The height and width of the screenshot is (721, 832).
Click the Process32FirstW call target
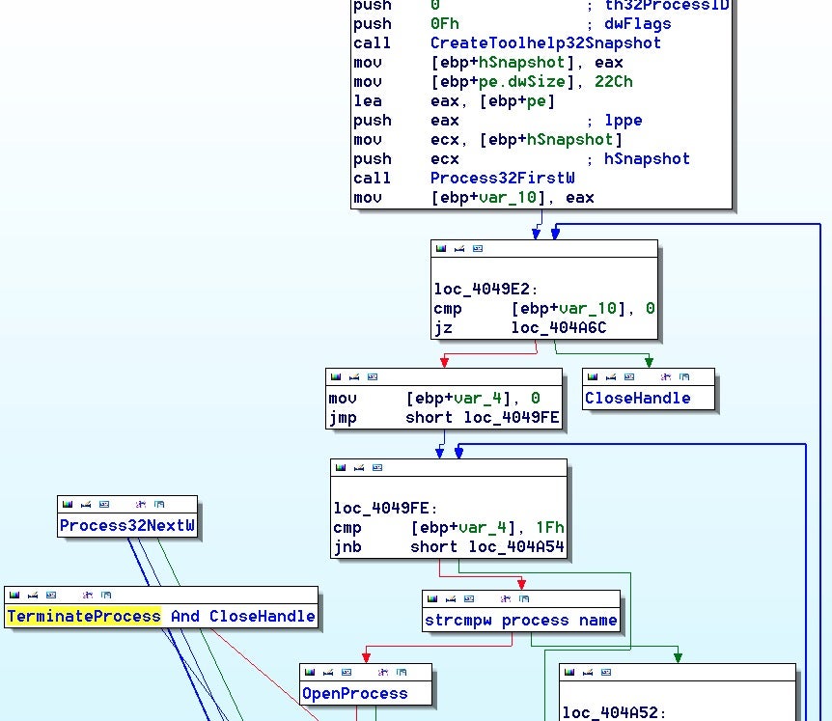(x=502, y=178)
